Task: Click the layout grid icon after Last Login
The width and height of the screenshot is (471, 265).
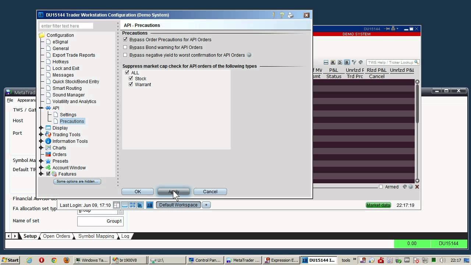Action: coord(116,205)
